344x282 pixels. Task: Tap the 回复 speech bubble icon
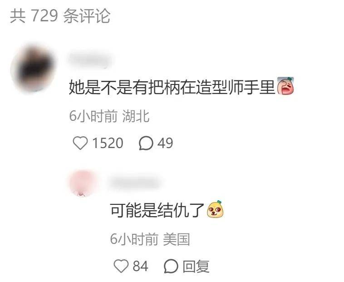tap(171, 266)
